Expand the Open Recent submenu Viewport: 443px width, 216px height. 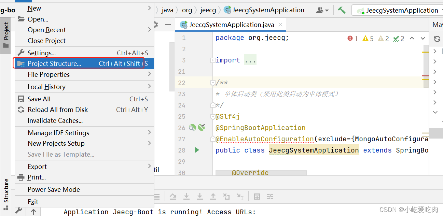(x=46, y=30)
